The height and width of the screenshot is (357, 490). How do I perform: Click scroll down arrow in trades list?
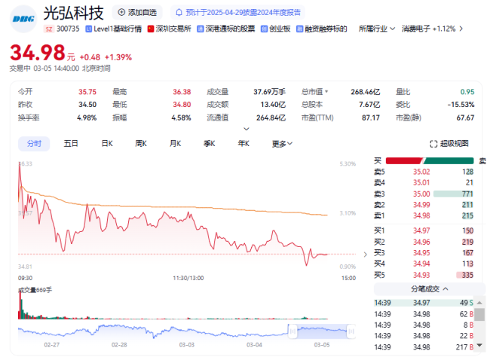479,344
